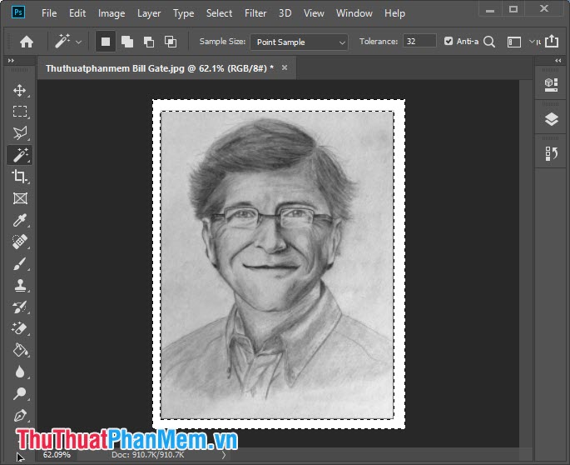This screenshot has width=570, height=465.
Task: Toggle the Anti-alias checkbox
Action: pos(449,41)
